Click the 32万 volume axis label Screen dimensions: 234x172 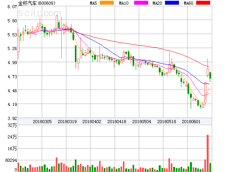(x=12, y=125)
